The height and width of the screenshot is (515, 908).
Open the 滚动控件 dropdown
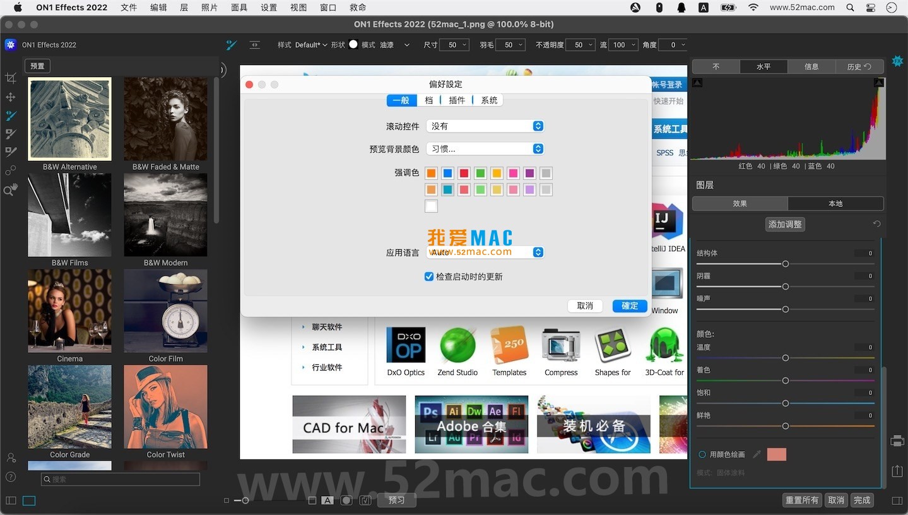(485, 126)
